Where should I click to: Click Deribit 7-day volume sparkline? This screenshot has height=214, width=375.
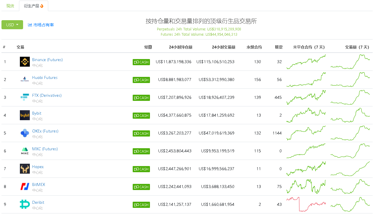click(x=350, y=204)
